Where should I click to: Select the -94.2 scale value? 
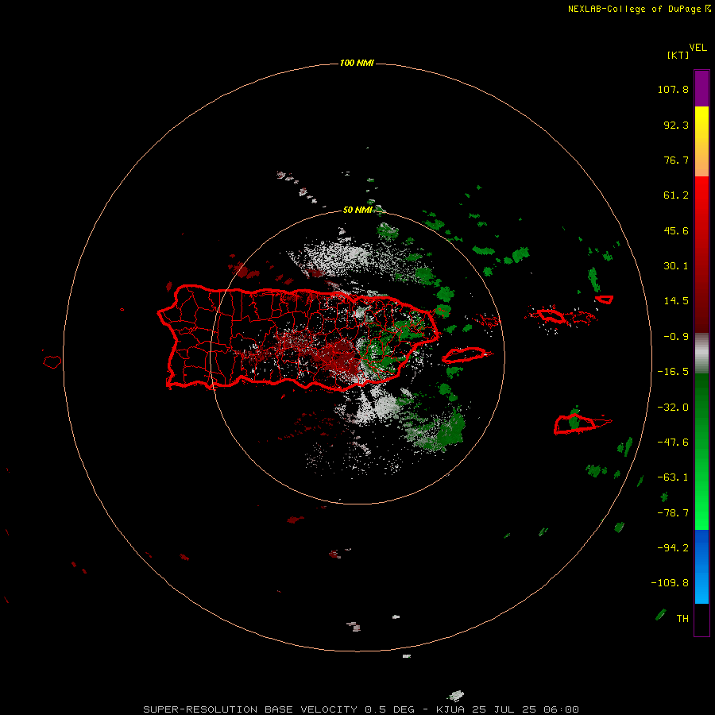[673, 547]
